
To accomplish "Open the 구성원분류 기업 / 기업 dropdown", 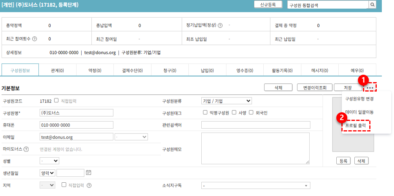I will 226,101.
